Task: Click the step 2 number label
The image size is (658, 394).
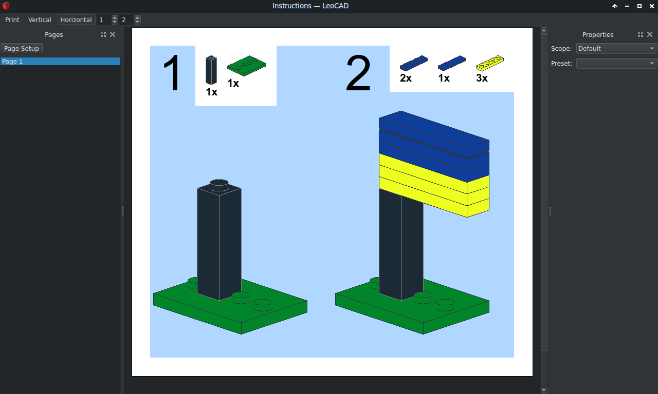Action: (358, 74)
